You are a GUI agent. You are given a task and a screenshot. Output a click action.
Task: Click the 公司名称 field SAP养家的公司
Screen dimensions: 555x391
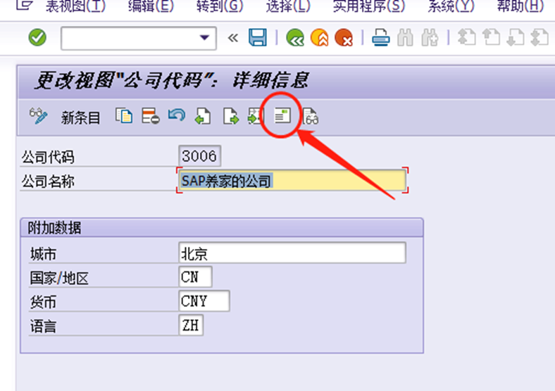pyautogui.click(x=292, y=181)
